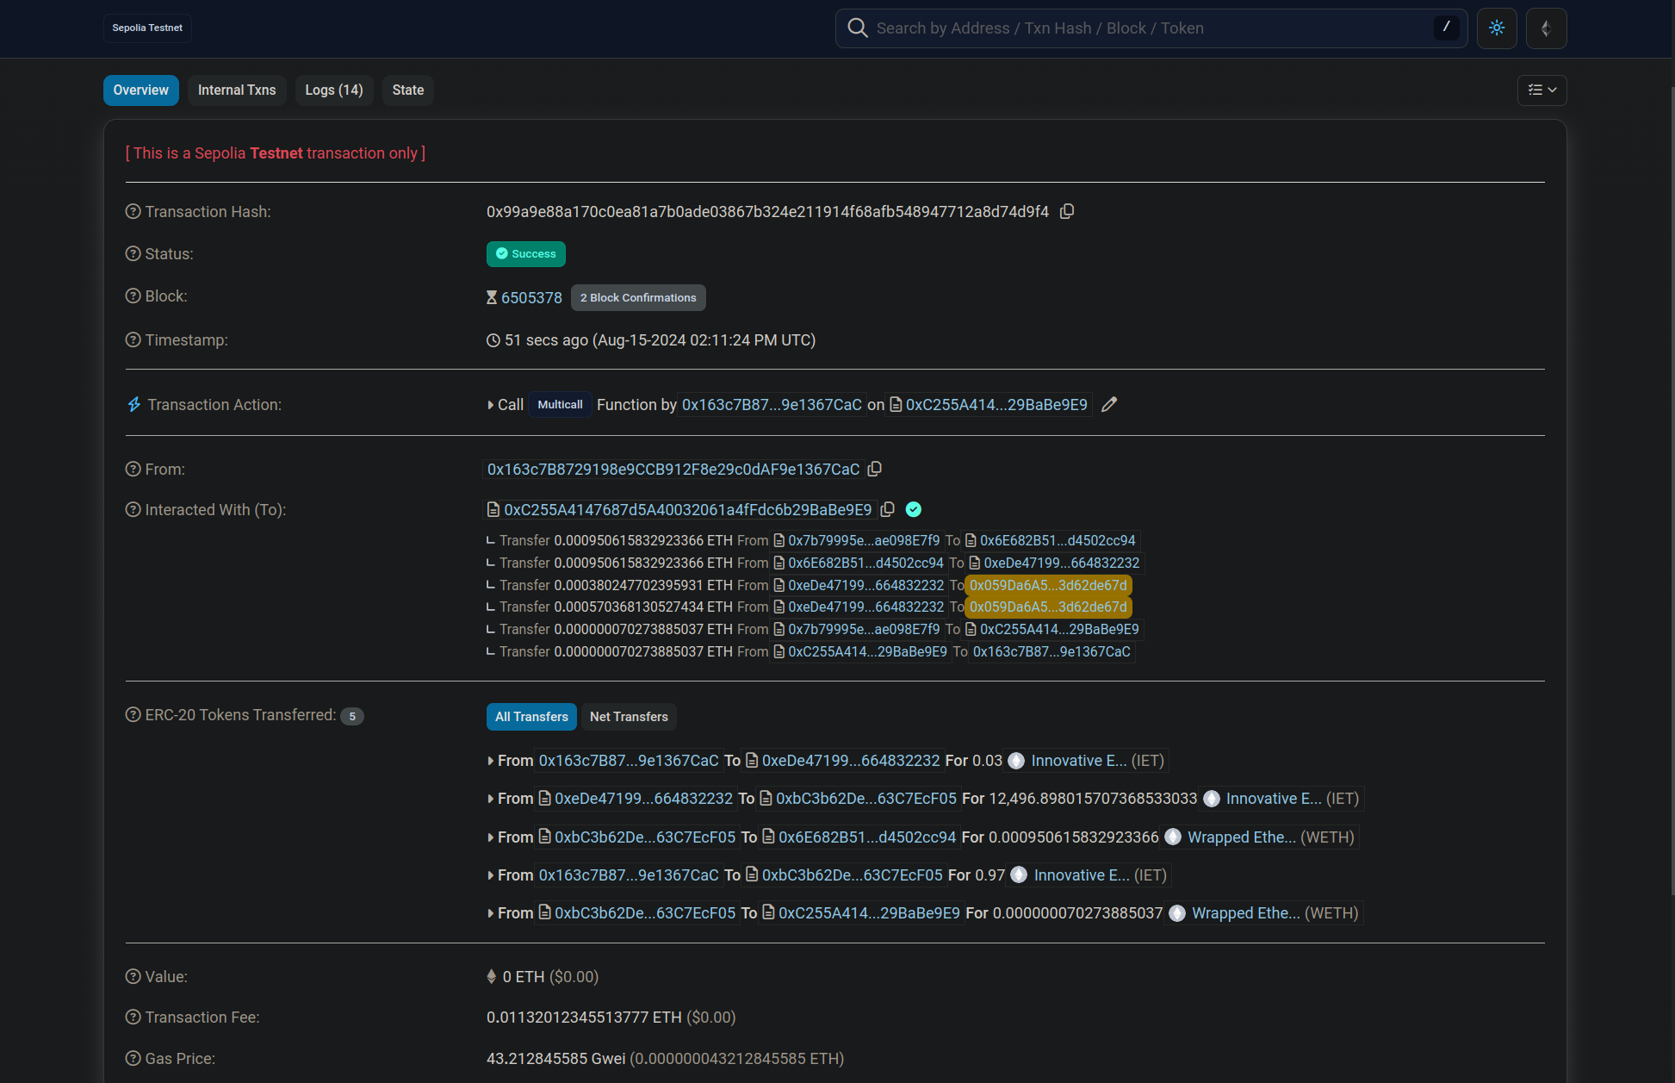Open the list view options dropdown
The image size is (1675, 1083).
point(1542,90)
